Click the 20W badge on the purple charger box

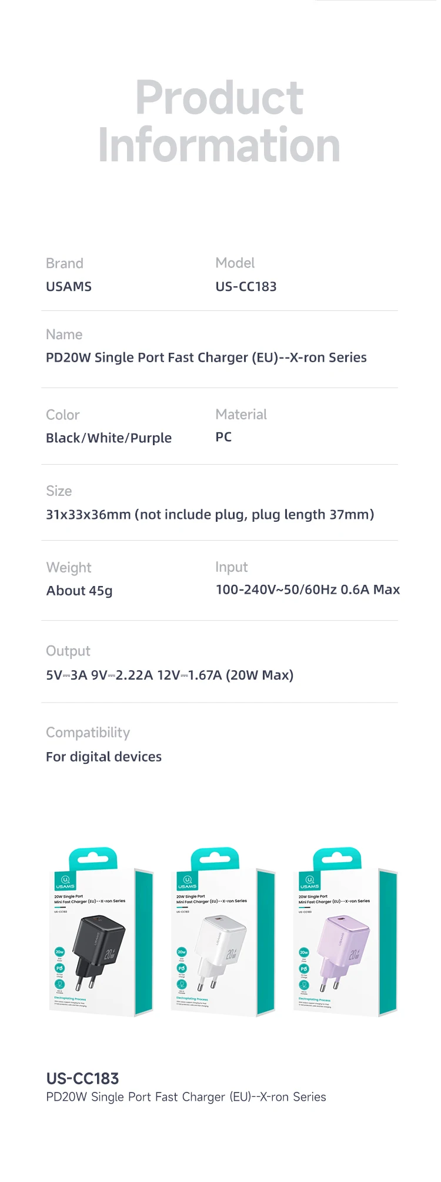[304, 952]
